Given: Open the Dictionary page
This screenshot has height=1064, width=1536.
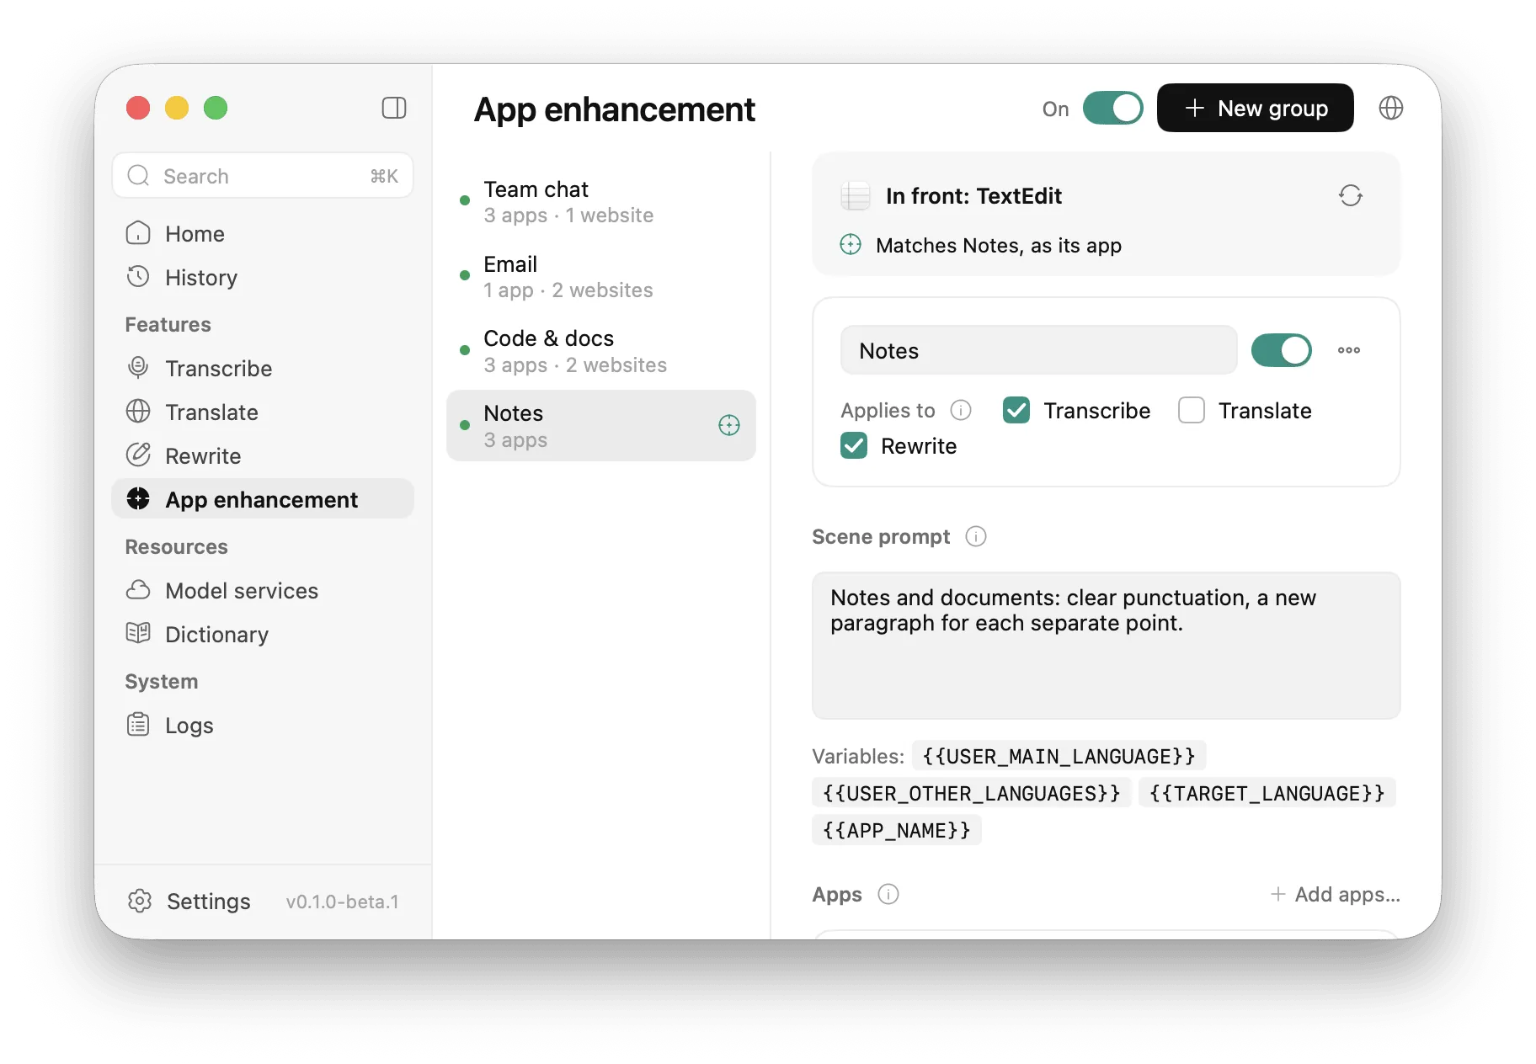Looking at the screenshot, I should point(263,634).
